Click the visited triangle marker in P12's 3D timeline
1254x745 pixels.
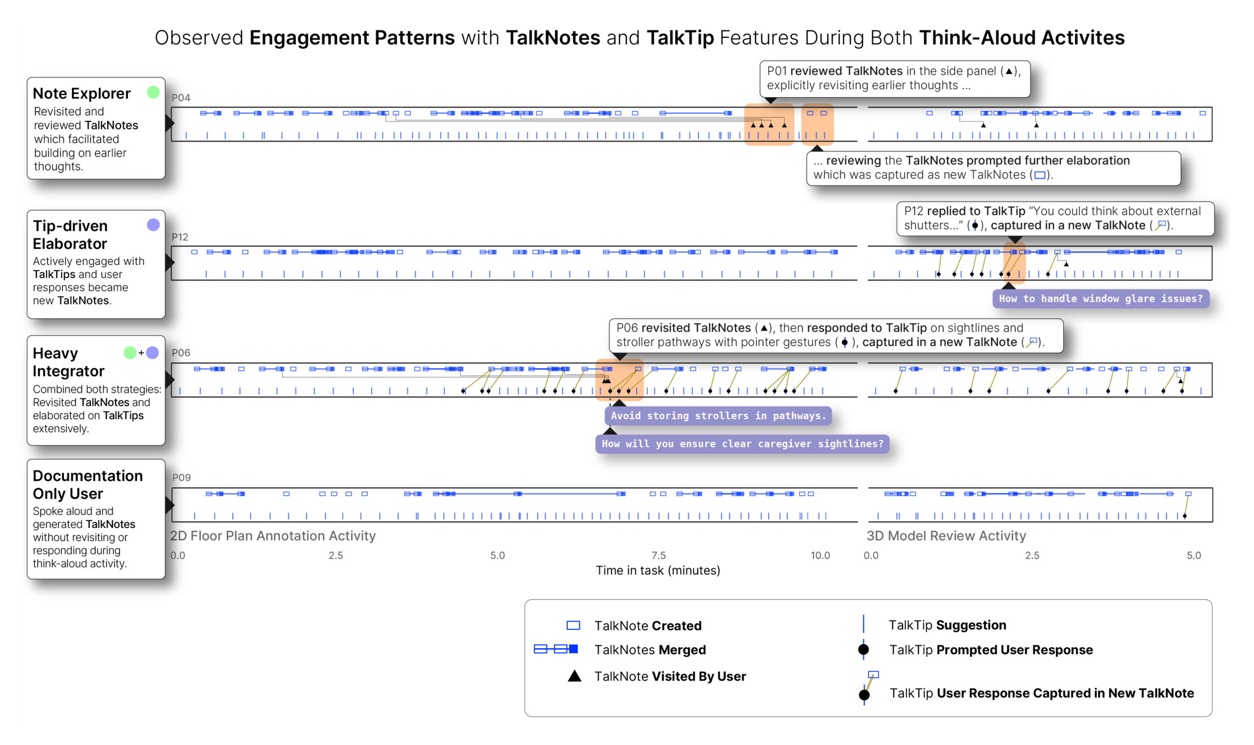tap(1066, 264)
